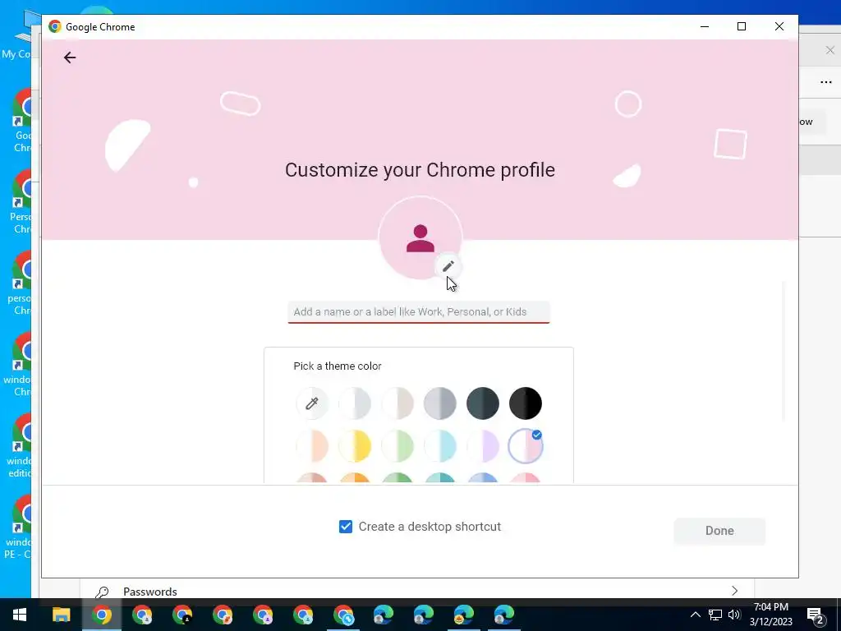841x631 pixels.
Task: Open the last Edge icon on taskbar
Action: pyautogui.click(x=504, y=615)
